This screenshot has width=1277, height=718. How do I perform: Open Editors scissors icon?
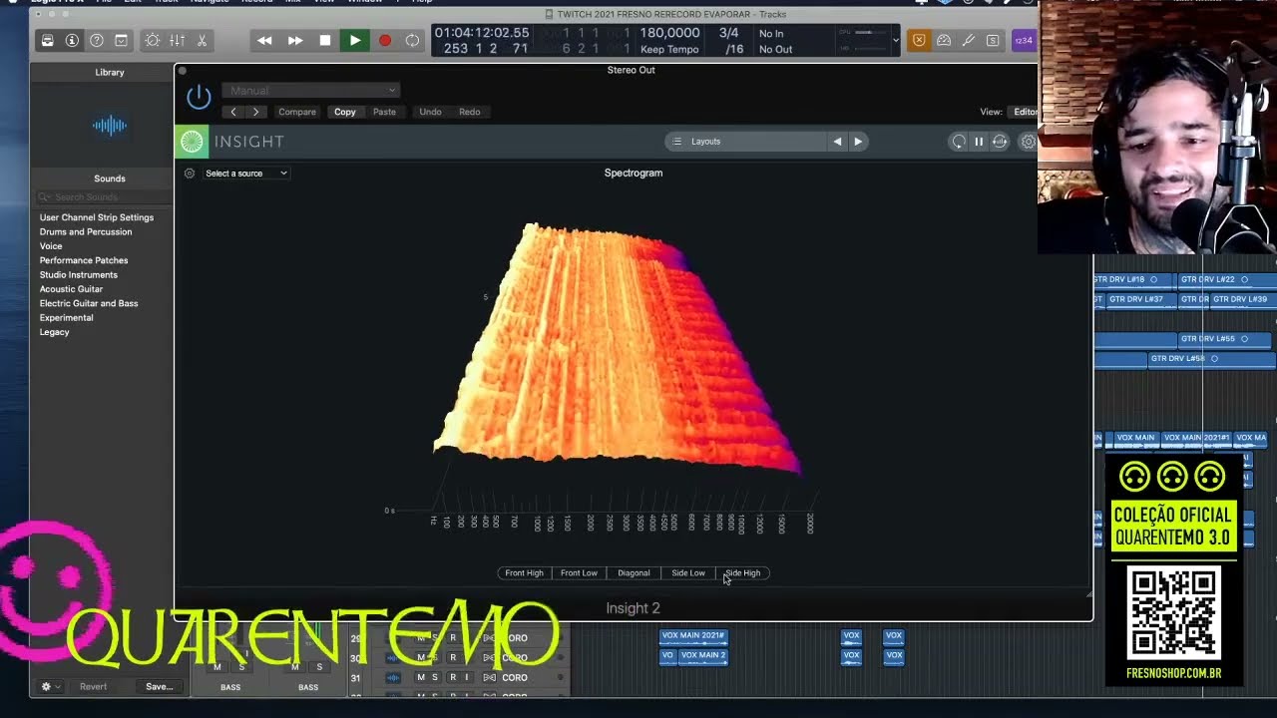202,41
